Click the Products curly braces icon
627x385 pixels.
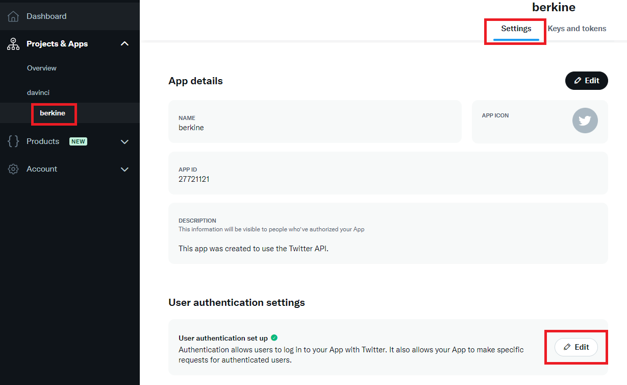(x=13, y=141)
